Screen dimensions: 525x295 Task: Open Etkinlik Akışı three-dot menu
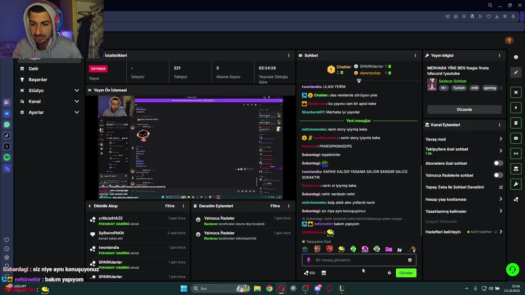[183, 206]
